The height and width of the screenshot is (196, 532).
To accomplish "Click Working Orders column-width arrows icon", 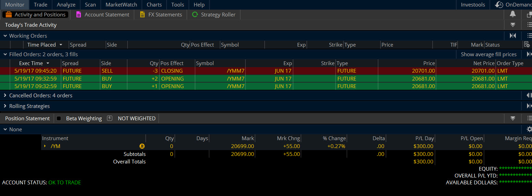I will 513,36.
